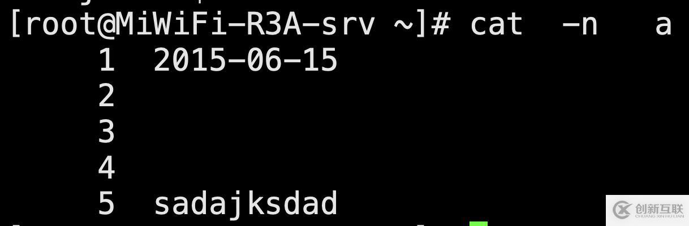Click the cat command word
The width and height of the screenshot is (689, 226).
496,25
